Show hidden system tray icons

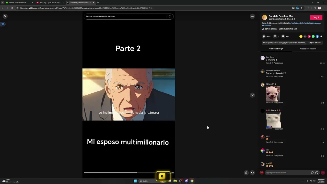303,181
